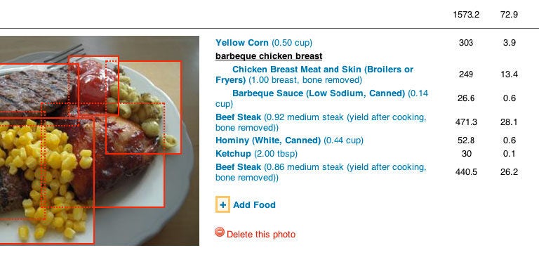This screenshot has width=539, height=262.
Task: Select the ketchup bounding box on photo
Action: point(93,86)
